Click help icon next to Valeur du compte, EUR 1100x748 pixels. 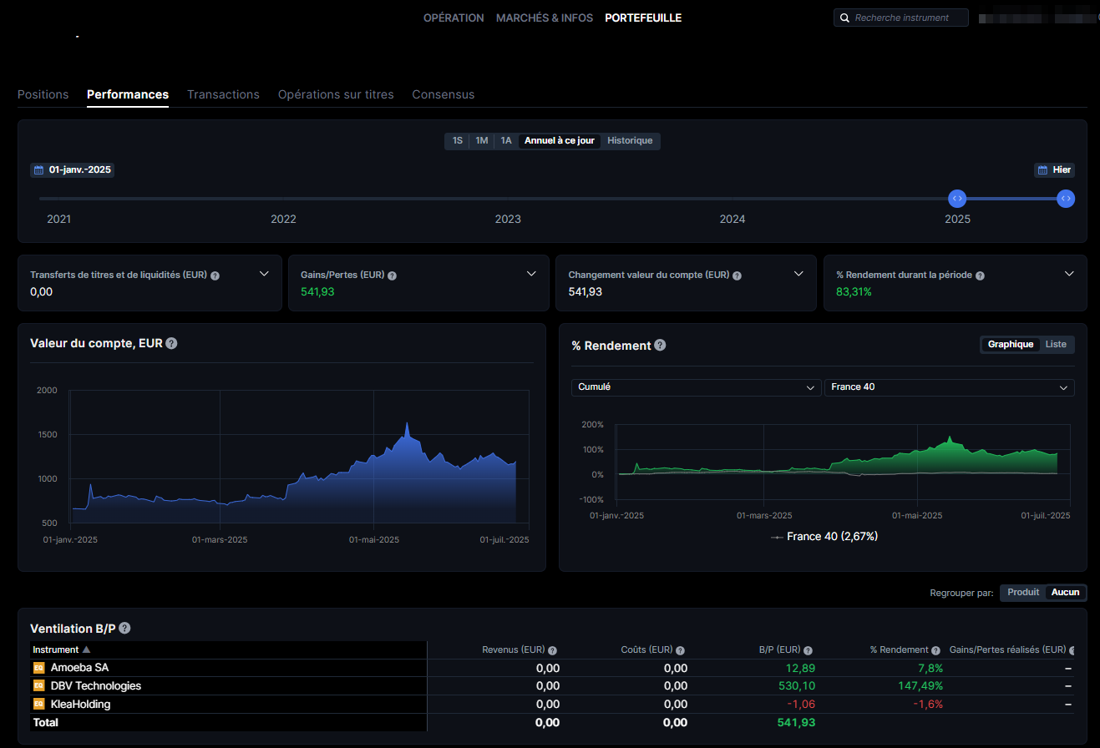pos(171,343)
